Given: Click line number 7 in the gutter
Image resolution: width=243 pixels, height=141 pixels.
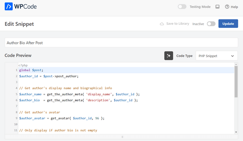Looking at the screenshot, I should tap(16, 106).
